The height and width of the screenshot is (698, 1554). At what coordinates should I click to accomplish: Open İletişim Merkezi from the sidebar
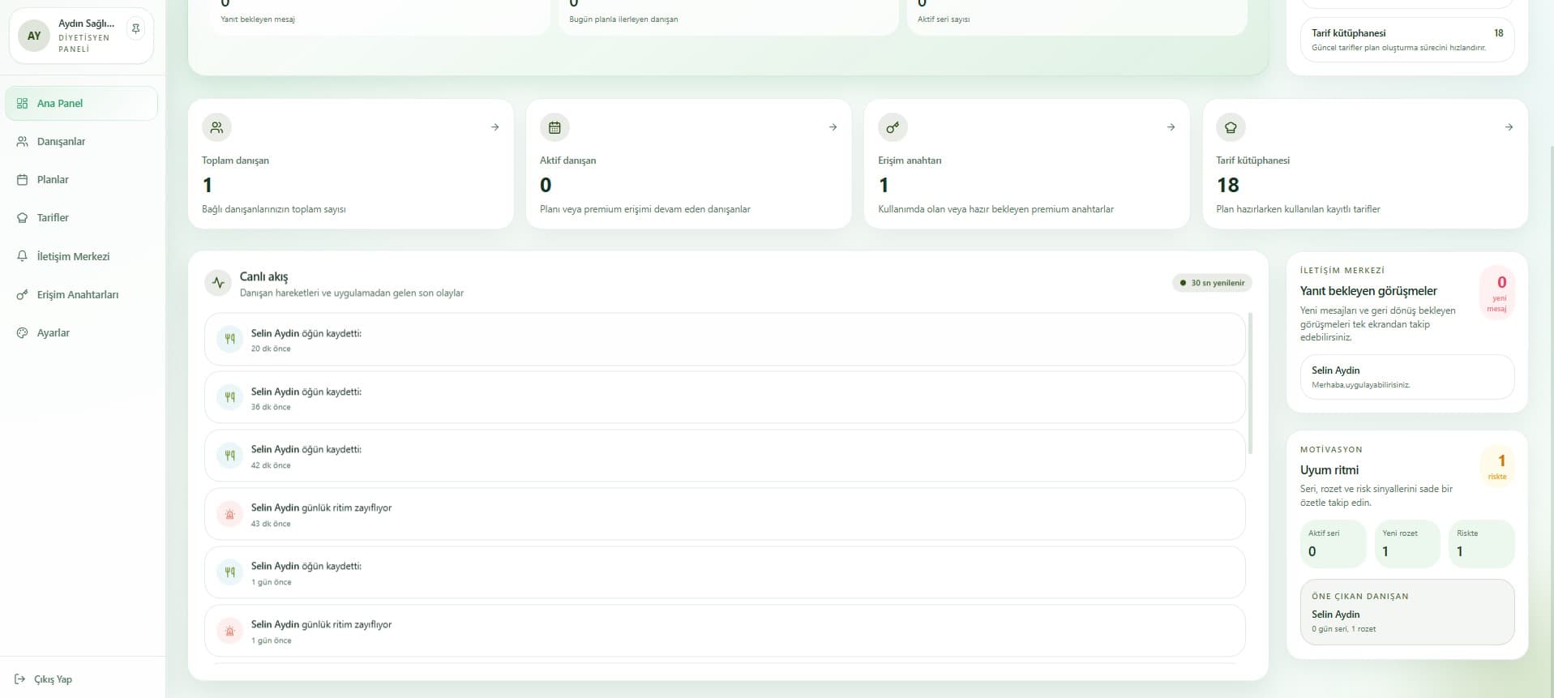coord(73,256)
